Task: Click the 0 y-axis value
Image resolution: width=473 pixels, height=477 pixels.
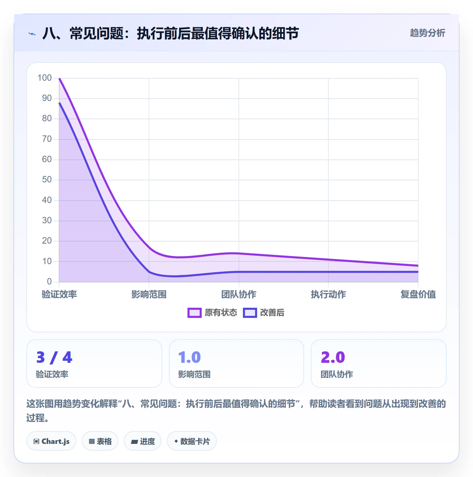Action: pos(49,281)
